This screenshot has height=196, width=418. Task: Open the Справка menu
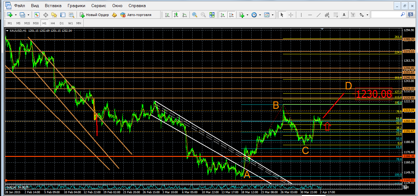click(x=137, y=6)
